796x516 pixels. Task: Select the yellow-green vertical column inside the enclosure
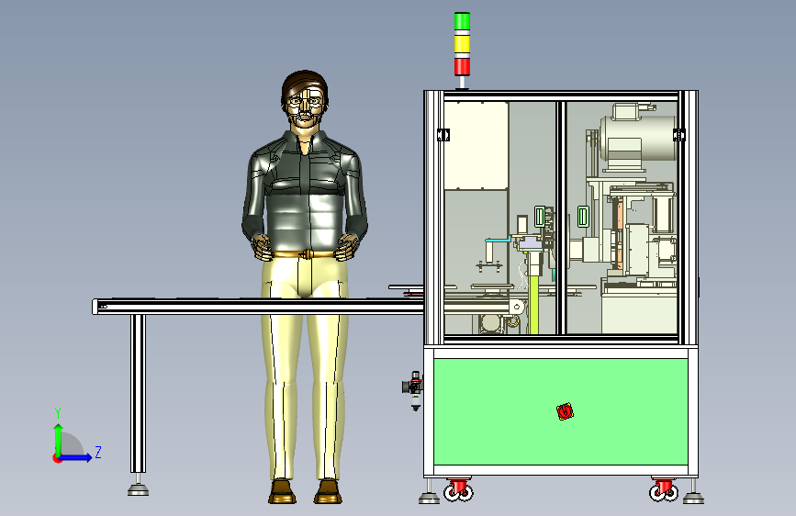pyautogui.click(x=533, y=304)
